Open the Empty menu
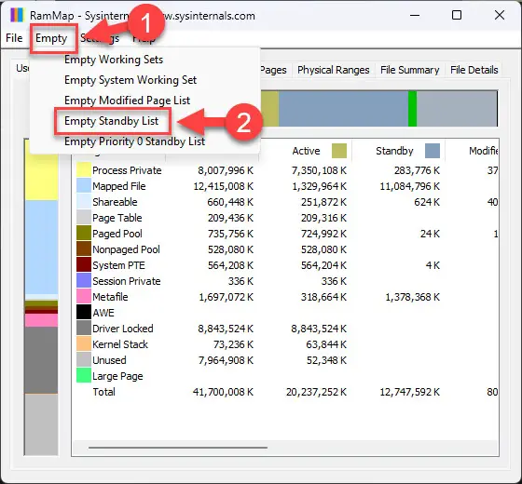 [x=51, y=38]
